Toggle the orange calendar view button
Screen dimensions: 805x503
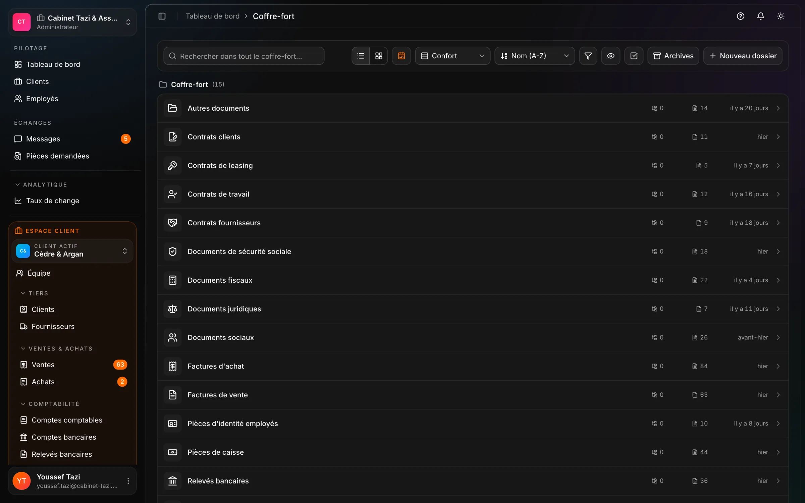[x=401, y=56]
